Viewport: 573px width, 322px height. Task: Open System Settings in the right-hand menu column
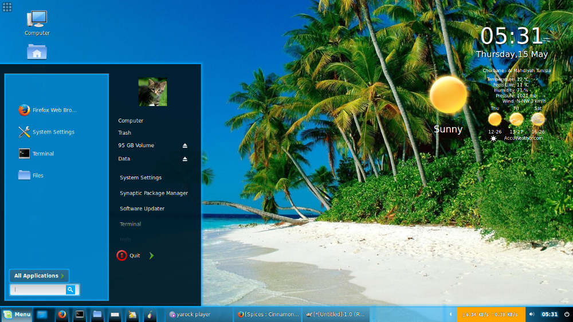(141, 178)
